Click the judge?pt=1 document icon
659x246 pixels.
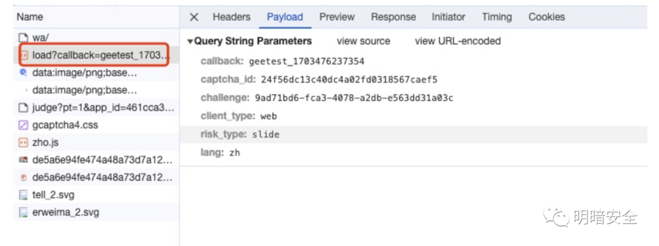pyautogui.click(x=24, y=108)
